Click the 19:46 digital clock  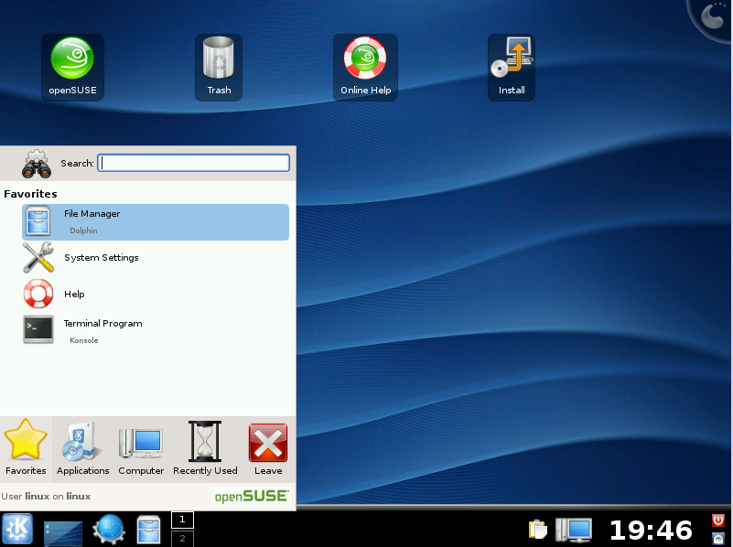(651, 531)
